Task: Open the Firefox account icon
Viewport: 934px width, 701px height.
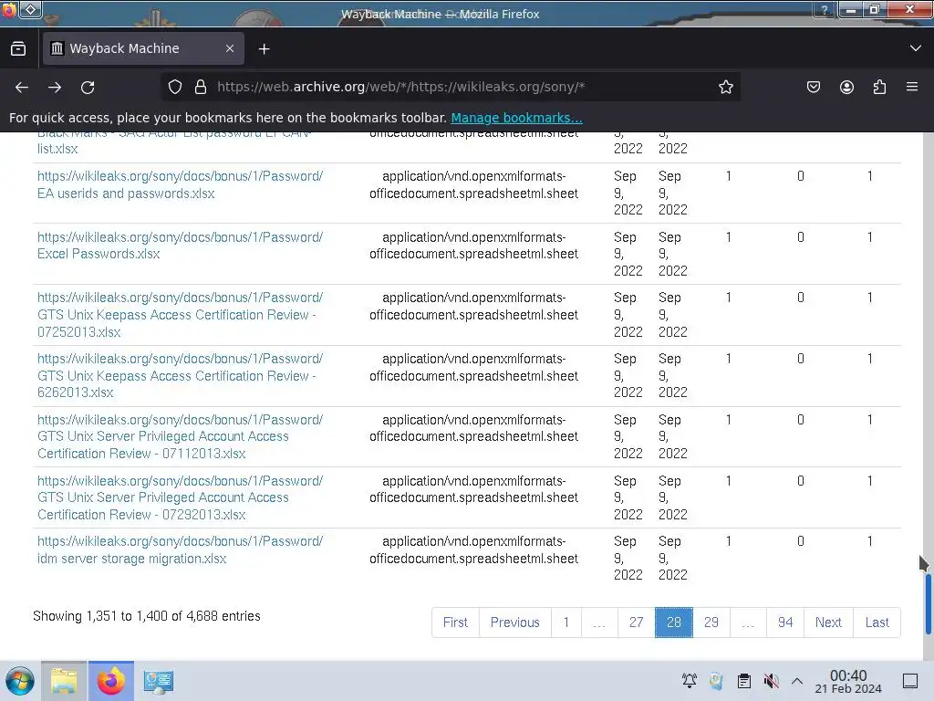Action: click(x=846, y=87)
